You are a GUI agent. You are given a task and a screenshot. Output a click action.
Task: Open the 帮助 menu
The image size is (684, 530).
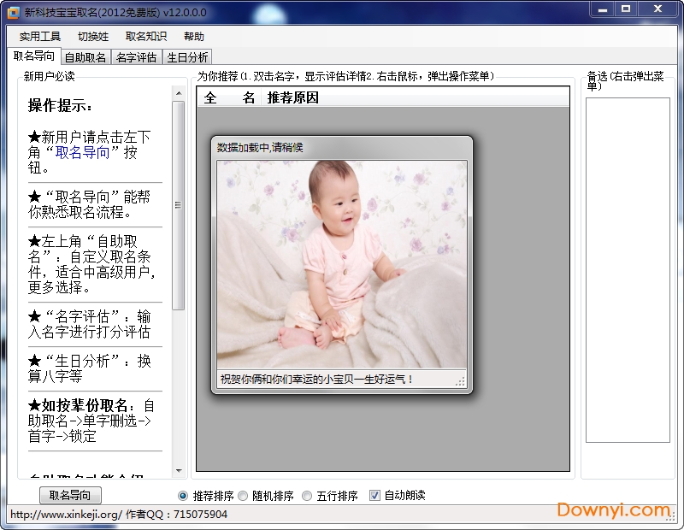pyautogui.click(x=194, y=37)
